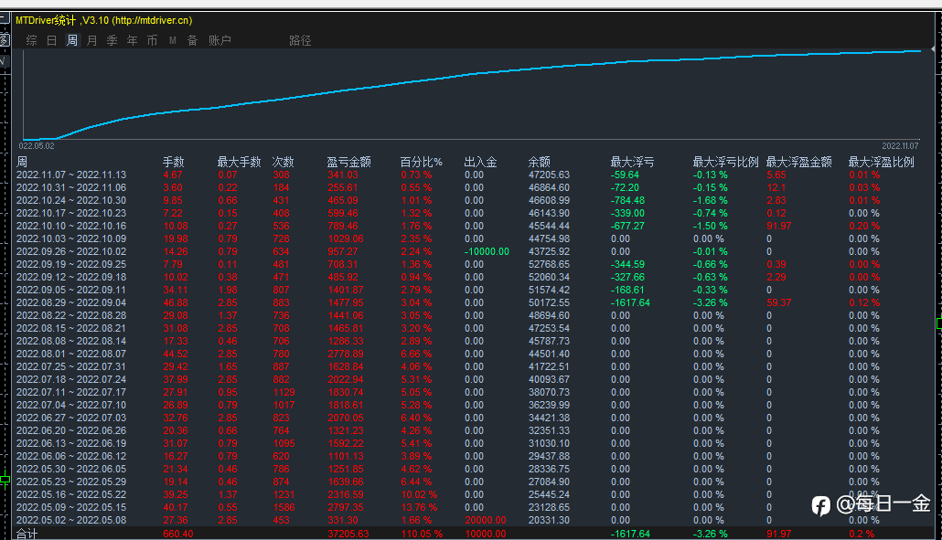Click the balance value 20331.30

549,520
